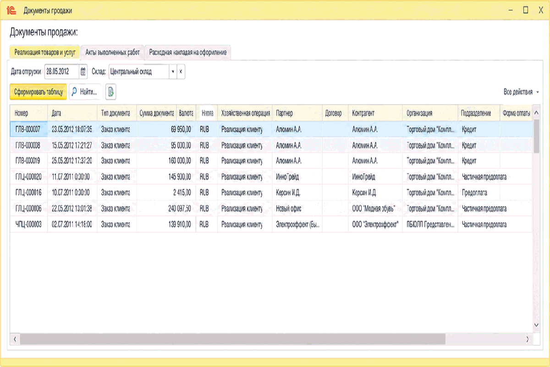The height and width of the screenshot is (367, 550).
Task: Click the partner cell ИнноТрейд
Action: (297, 177)
